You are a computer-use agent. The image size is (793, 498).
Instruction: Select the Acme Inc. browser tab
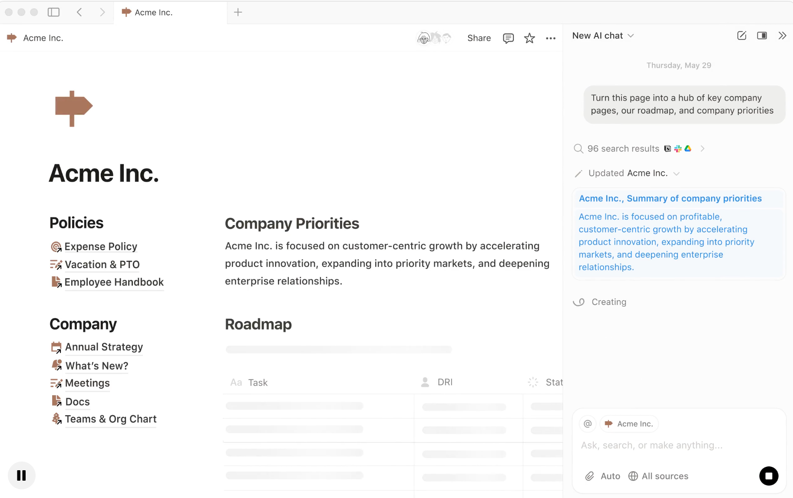153,13
